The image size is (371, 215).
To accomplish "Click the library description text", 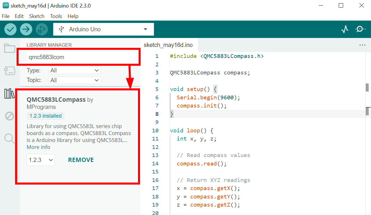I will 79,133.
